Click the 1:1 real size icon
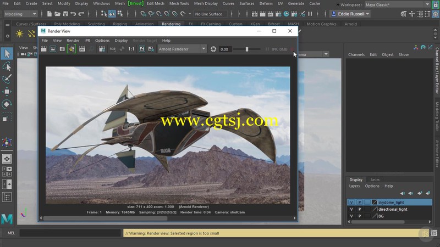Viewport: 440px width, 247px height. 131,49
